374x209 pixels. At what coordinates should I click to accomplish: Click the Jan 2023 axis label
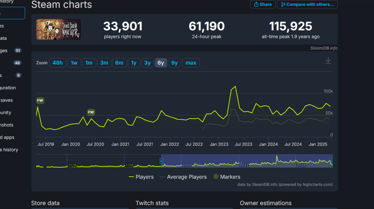[x=219, y=144]
